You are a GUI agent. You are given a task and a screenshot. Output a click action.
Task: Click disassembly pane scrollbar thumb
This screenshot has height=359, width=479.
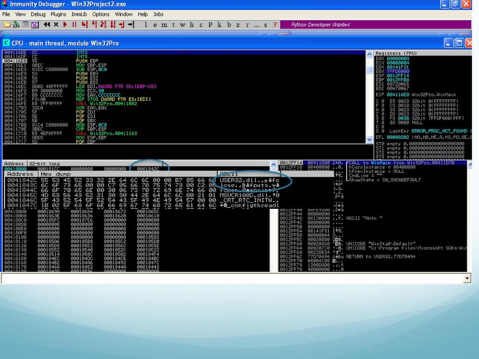pos(370,70)
